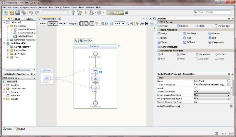Open the Tasks button in the bottom bar
The width and height of the screenshot is (236, 137).
pyautogui.click(x=7, y=129)
